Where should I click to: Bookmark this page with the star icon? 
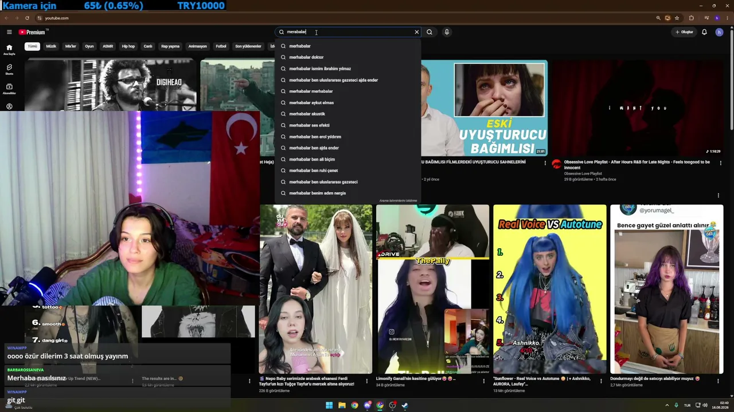coord(677,18)
